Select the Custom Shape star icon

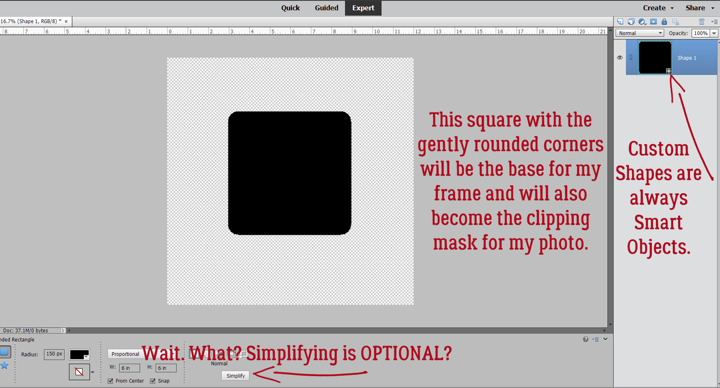click(5, 365)
